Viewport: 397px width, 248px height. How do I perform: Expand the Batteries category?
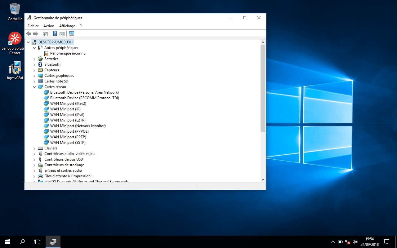34,59
